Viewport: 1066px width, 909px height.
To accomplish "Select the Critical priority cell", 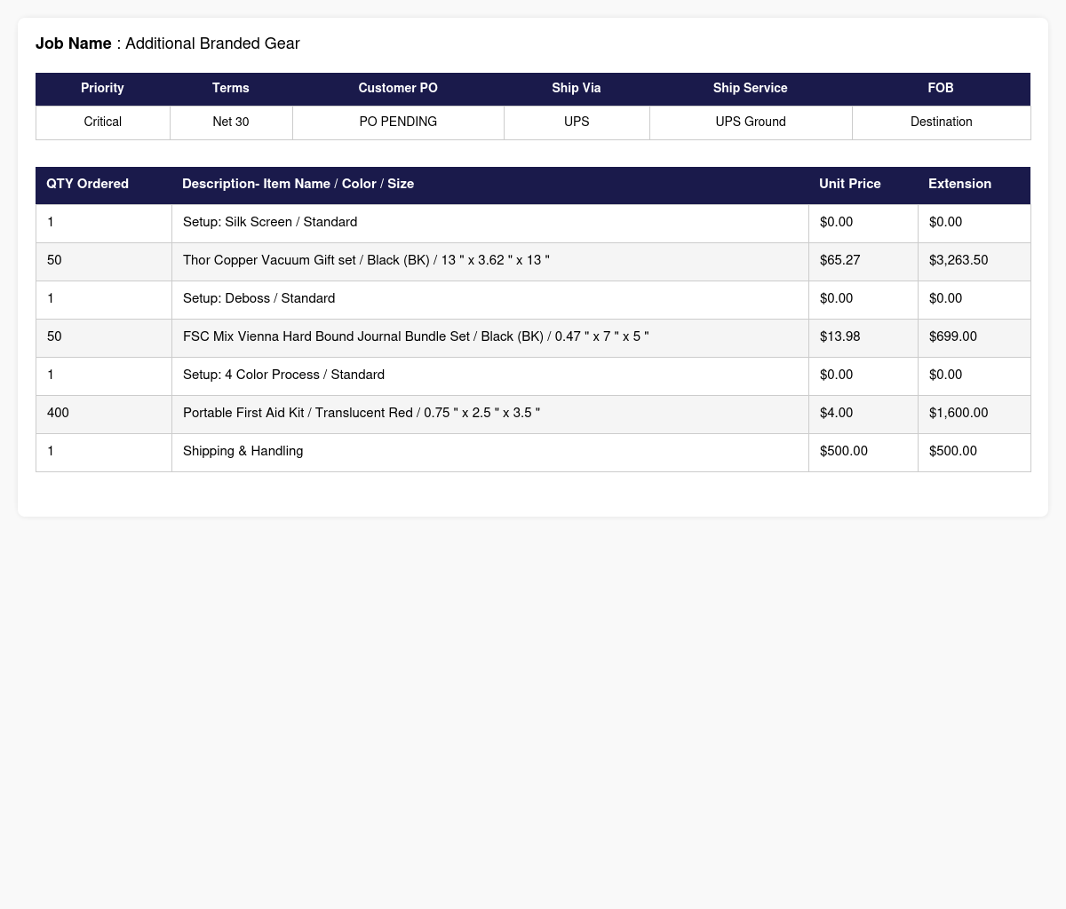I will pos(103,123).
